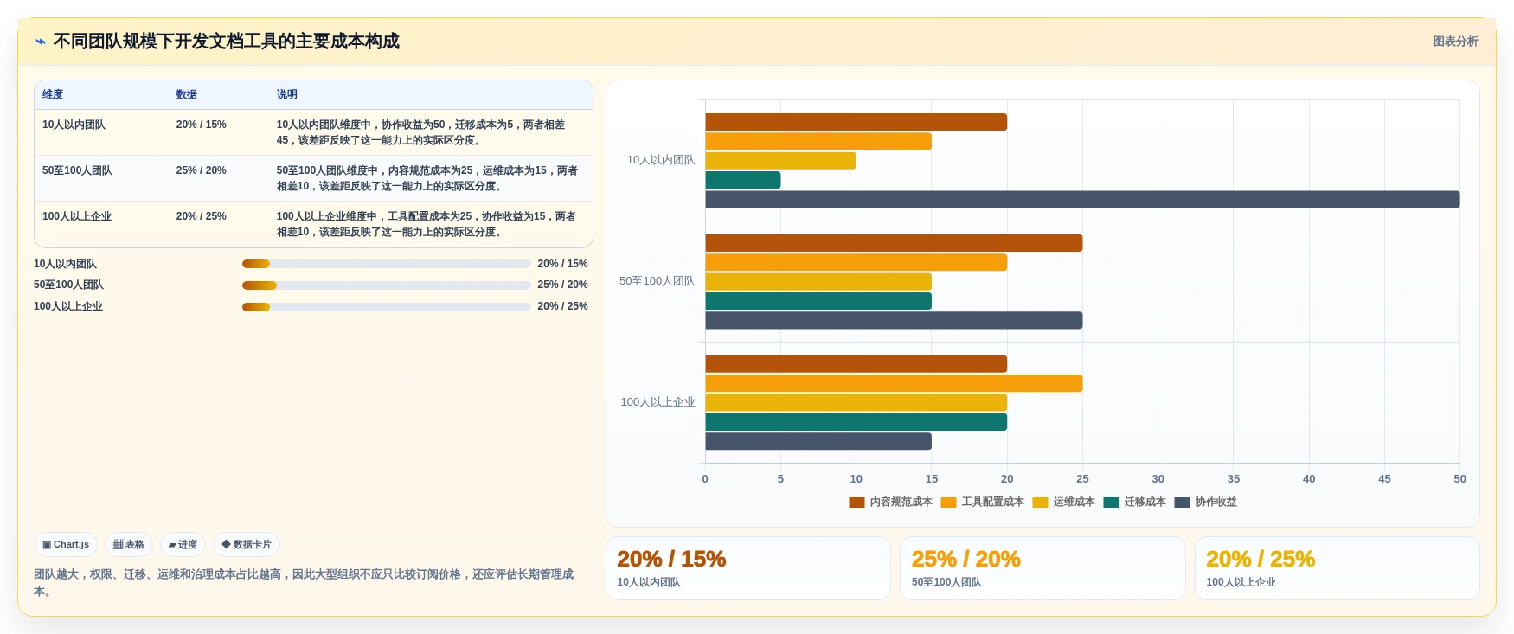The image size is (1514, 634).
Task: Open the 25% / 20% data card
Action: point(1042,568)
